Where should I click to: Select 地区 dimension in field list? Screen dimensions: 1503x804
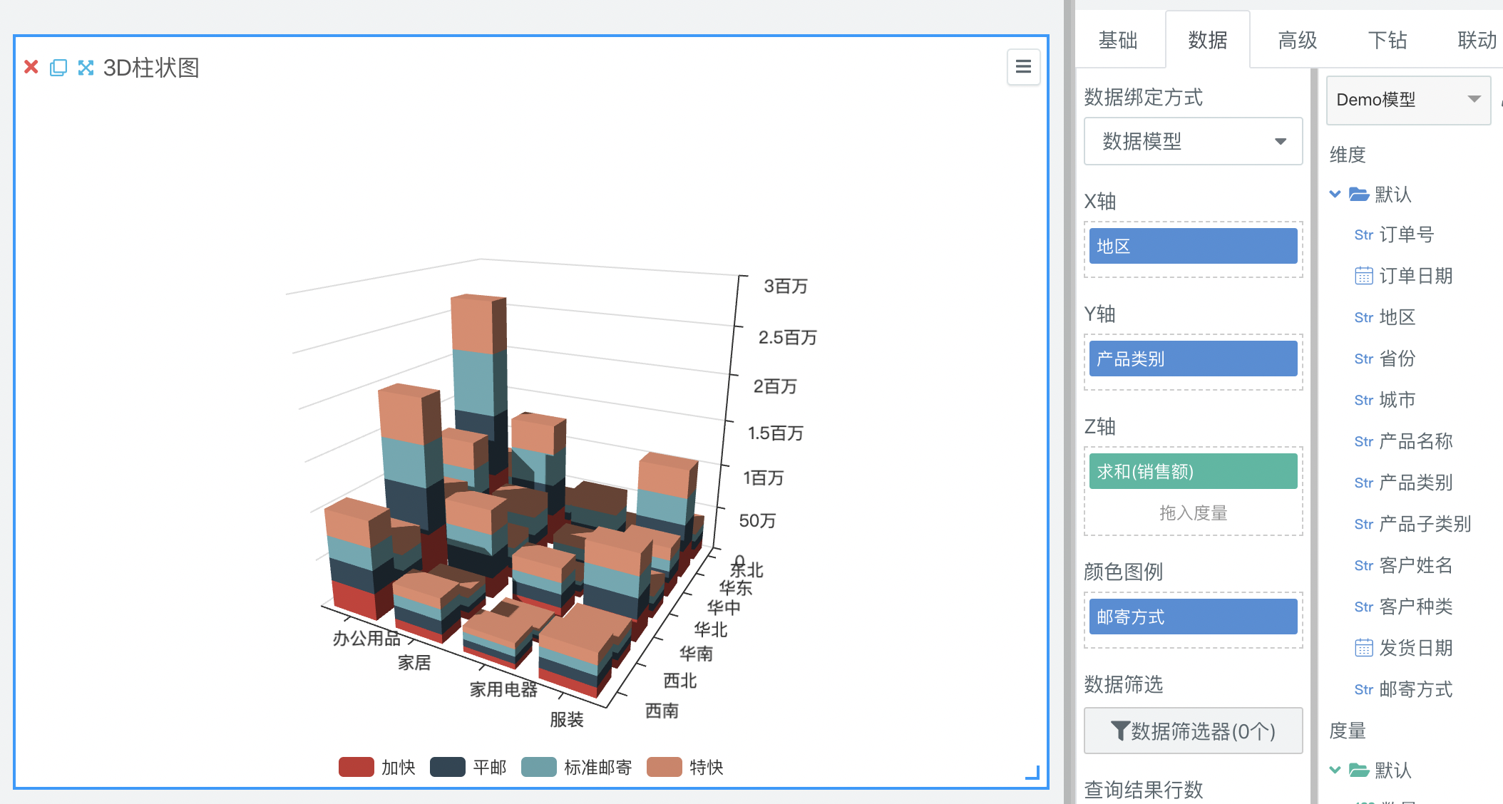tap(1397, 317)
